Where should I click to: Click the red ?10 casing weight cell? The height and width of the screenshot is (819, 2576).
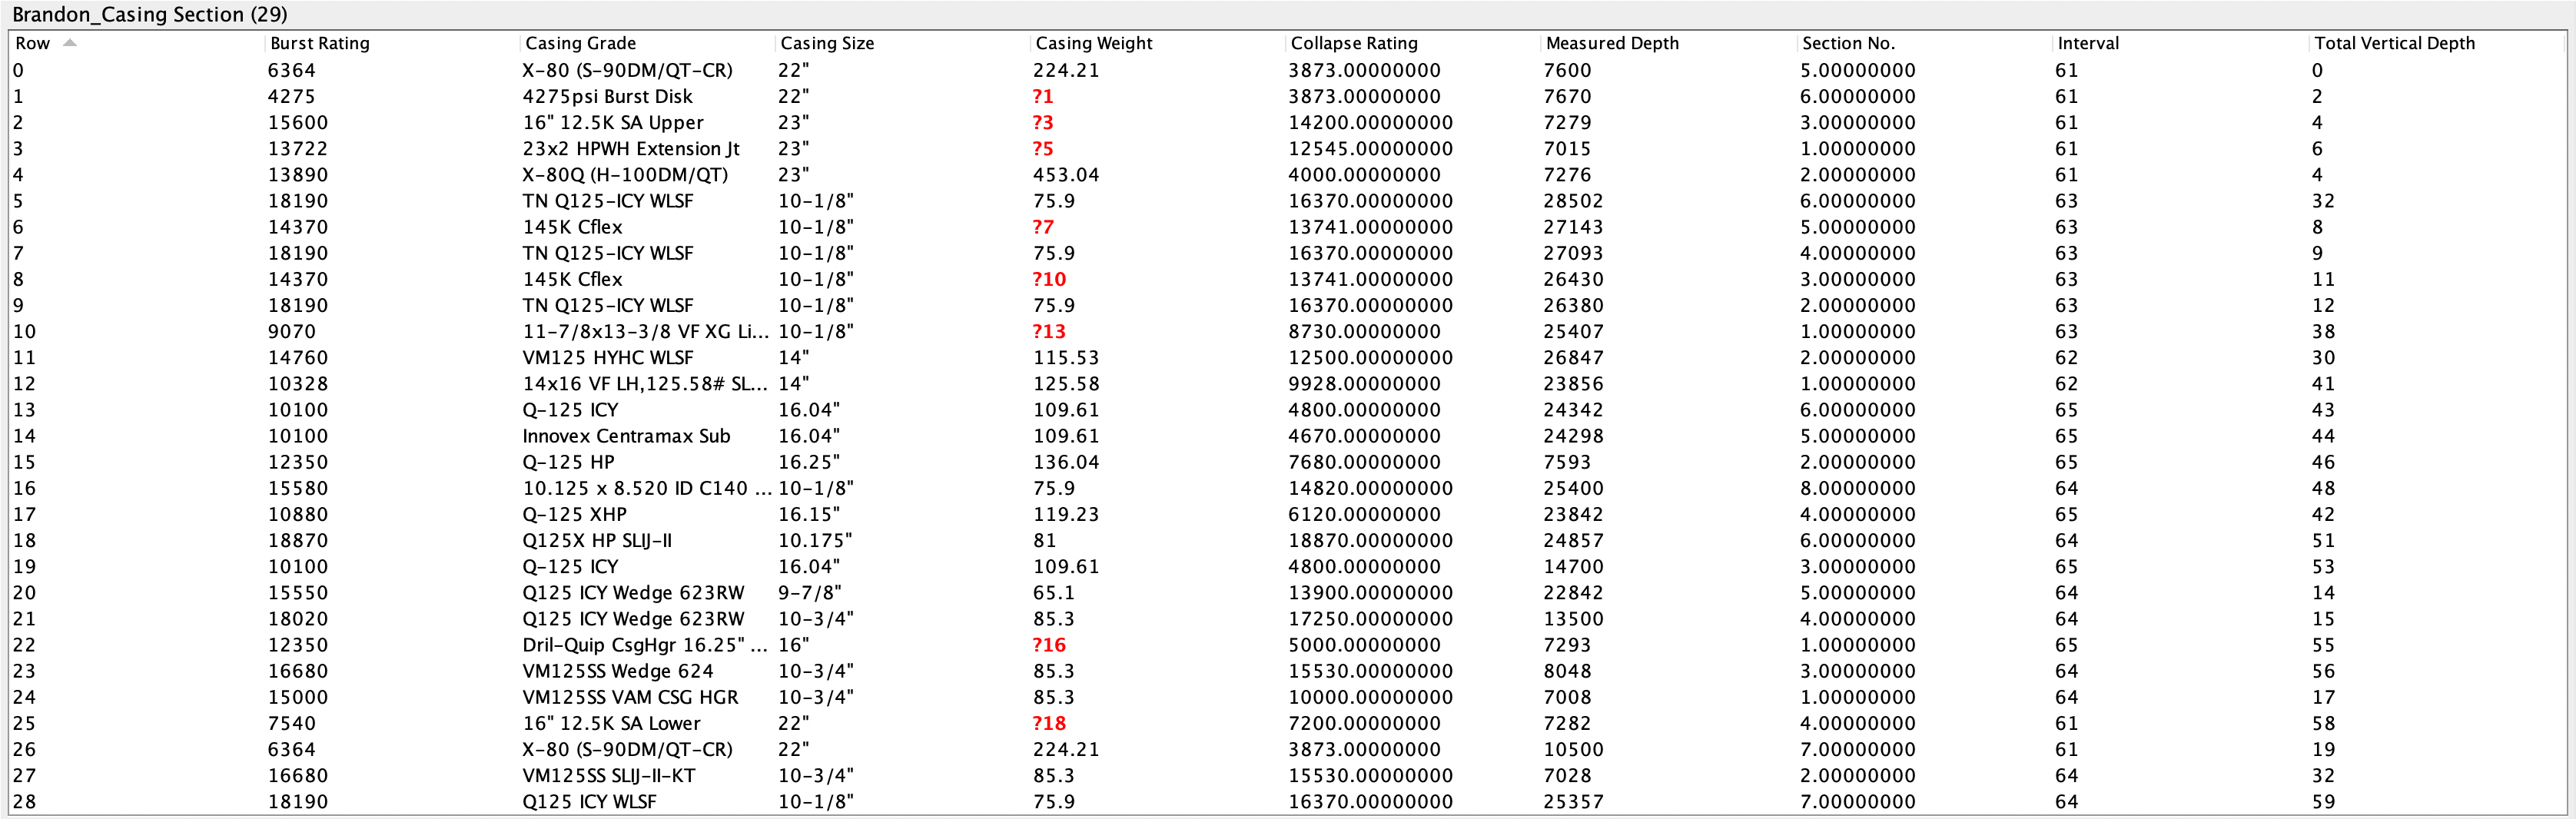coord(1049,279)
